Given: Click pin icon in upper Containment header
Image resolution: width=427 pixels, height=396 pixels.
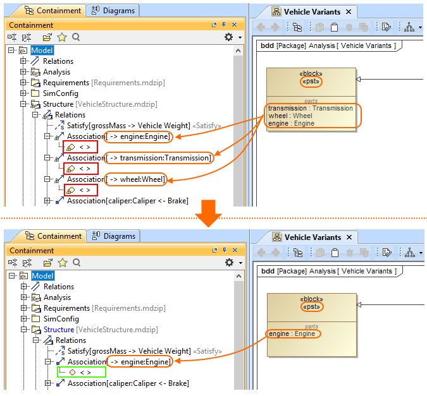Looking at the screenshot, I should coord(224,25).
